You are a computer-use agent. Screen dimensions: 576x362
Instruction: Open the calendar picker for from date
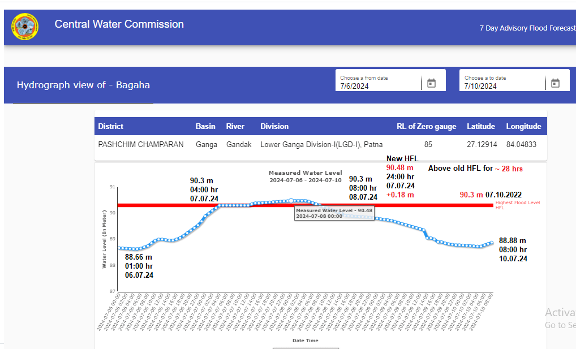431,83
